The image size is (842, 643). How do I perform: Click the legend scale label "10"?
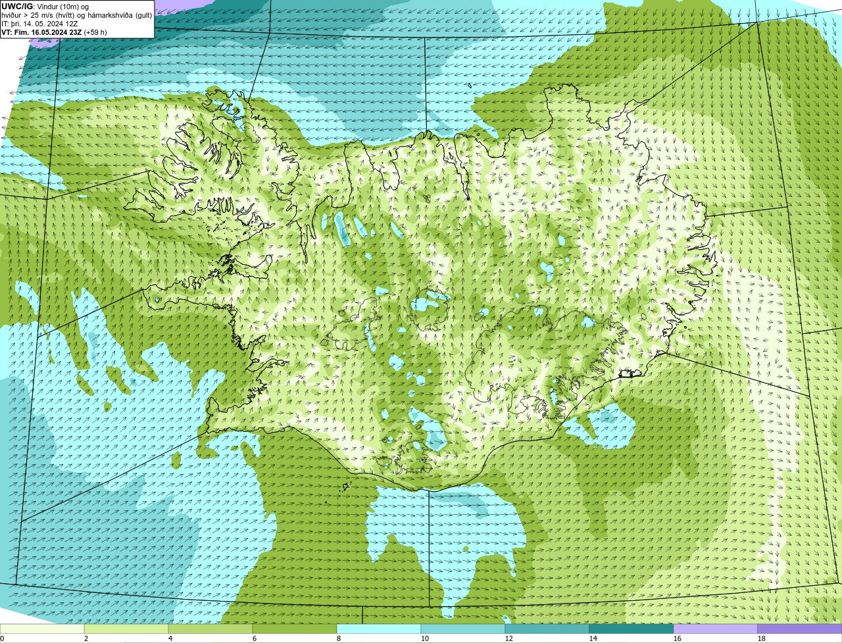click(425, 638)
